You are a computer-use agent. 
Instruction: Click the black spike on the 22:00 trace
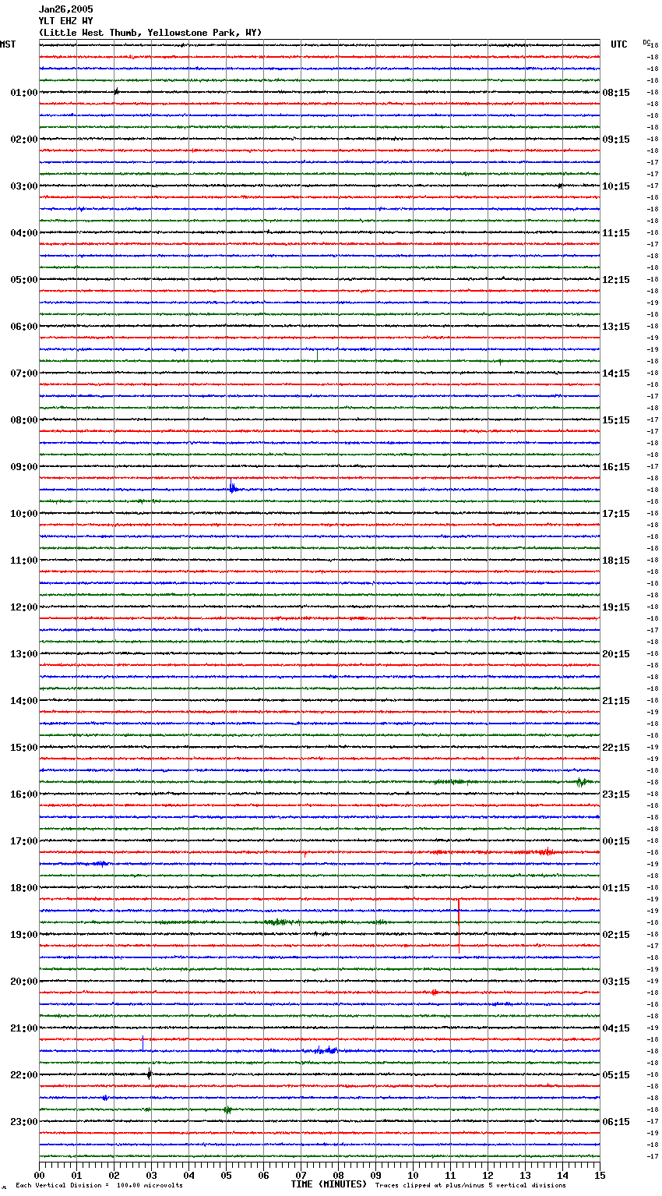(150, 1074)
